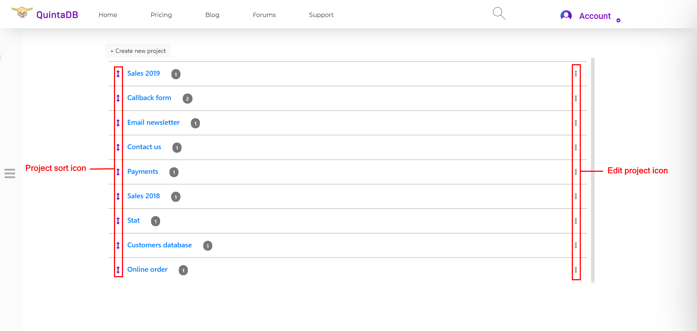Viewport: 697px width, 331px height.
Task: Open the edit menu for Callback form
Action: [576, 98]
